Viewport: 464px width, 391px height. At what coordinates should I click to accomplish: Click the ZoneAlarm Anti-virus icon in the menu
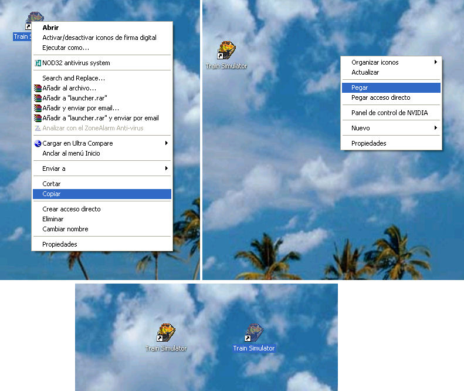[x=38, y=128]
